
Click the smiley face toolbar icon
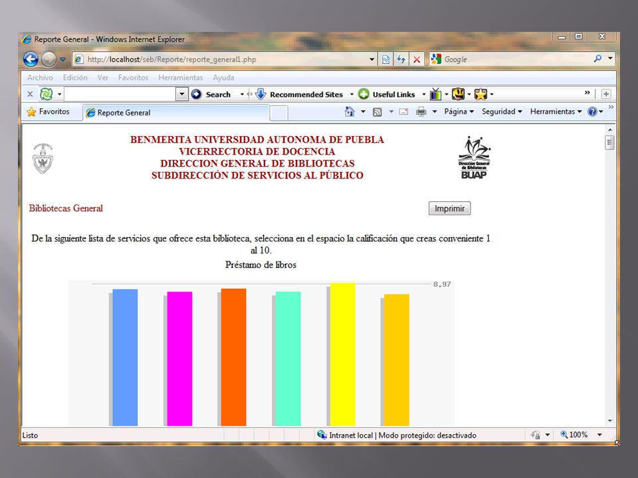(458, 94)
